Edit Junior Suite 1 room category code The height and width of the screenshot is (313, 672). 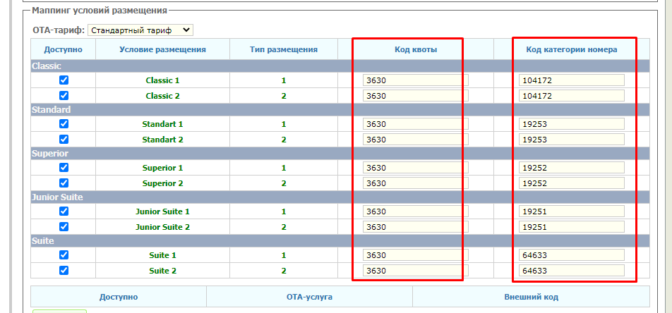click(571, 211)
